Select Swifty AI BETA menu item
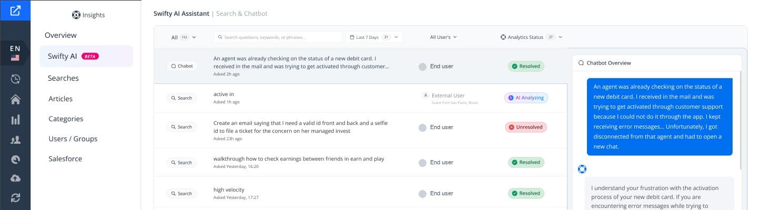Image resolution: width=761 pixels, height=210 pixels. point(86,56)
